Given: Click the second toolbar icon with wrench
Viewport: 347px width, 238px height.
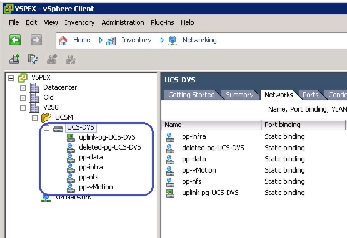Looking at the screenshot, I should [x=33, y=59].
